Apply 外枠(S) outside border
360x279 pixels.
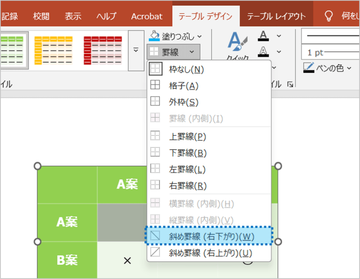coord(209,102)
